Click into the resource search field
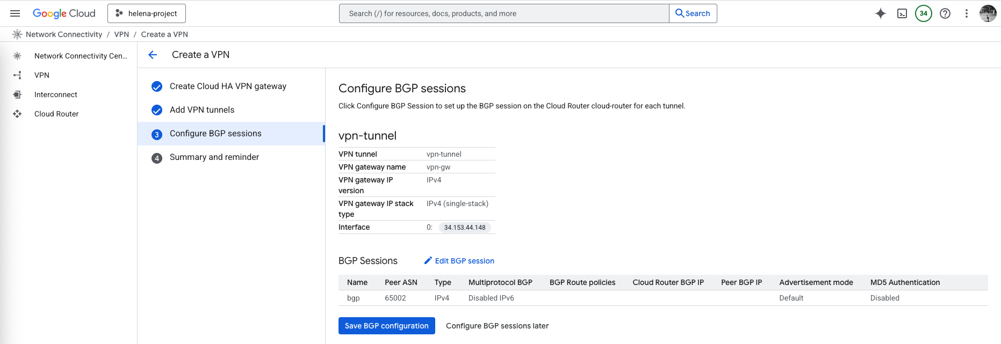This screenshot has height=344, width=1001. point(503,13)
